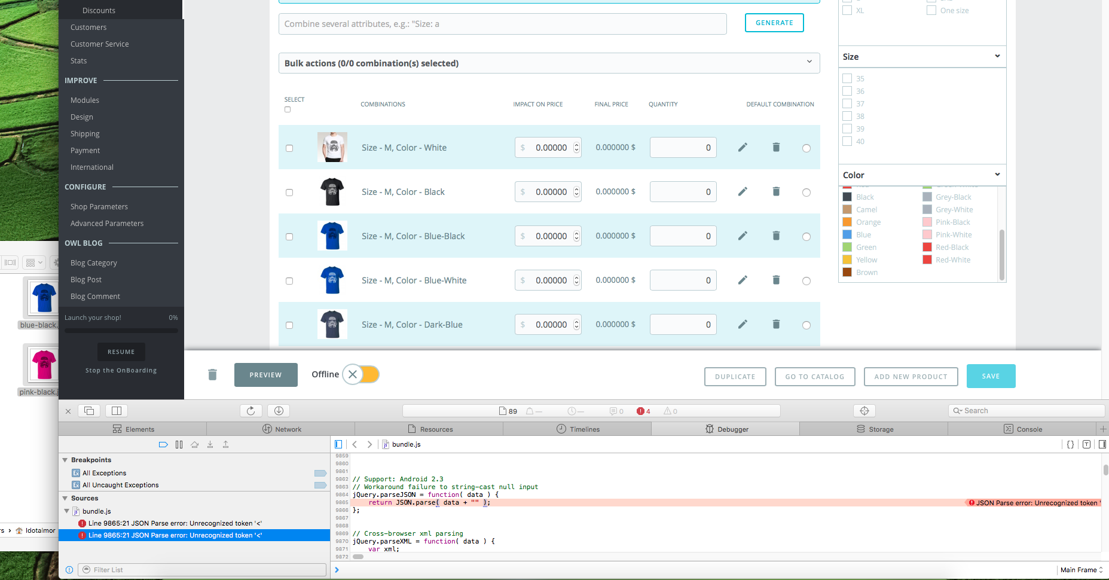The image size is (1109, 580).
Task: Go forward in debugger source history
Action: (369, 444)
